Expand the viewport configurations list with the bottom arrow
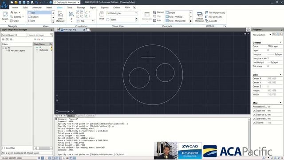This screenshot has height=160, width=284. click(191, 21)
